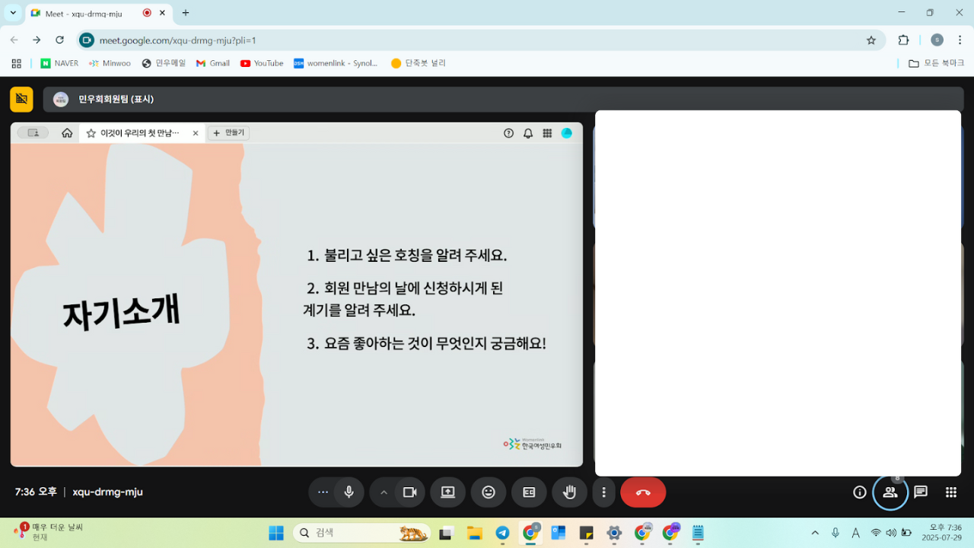Click the 한국여성민우회 logo on slide
This screenshot has height=548, width=974.
point(533,444)
